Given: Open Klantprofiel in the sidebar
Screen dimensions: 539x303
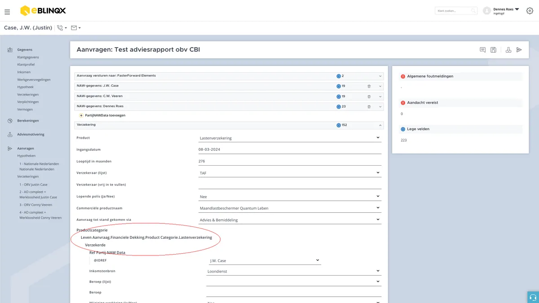Looking at the screenshot, I should (26, 65).
